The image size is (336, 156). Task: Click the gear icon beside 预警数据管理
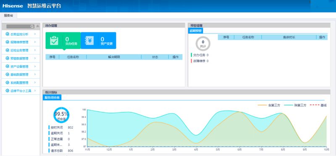coord(8,58)
